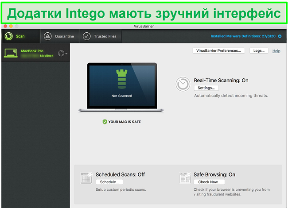Open VirusBarrier Preferences

click(x=218, y=50)
